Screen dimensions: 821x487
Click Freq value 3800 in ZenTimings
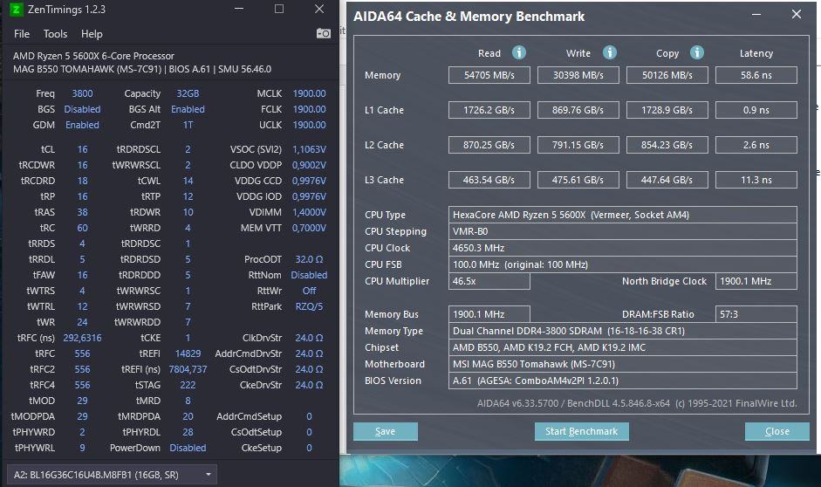(82, 93)
